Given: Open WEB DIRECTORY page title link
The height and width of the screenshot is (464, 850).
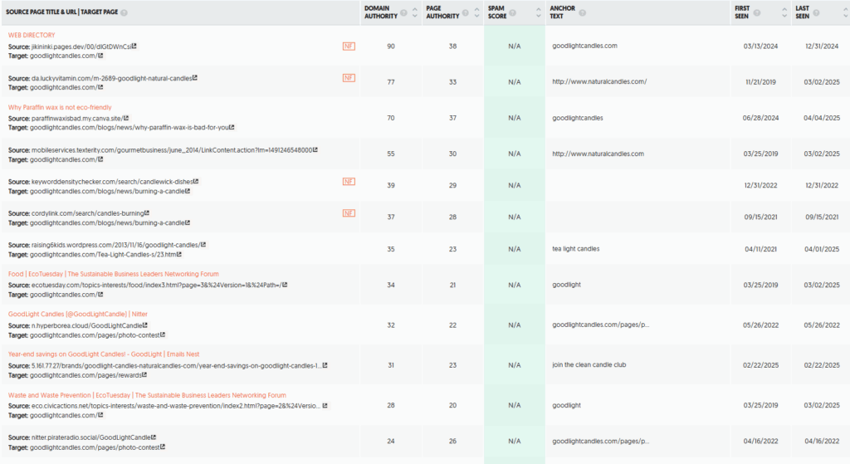Looking at the screenshot, I should (32, 35).
